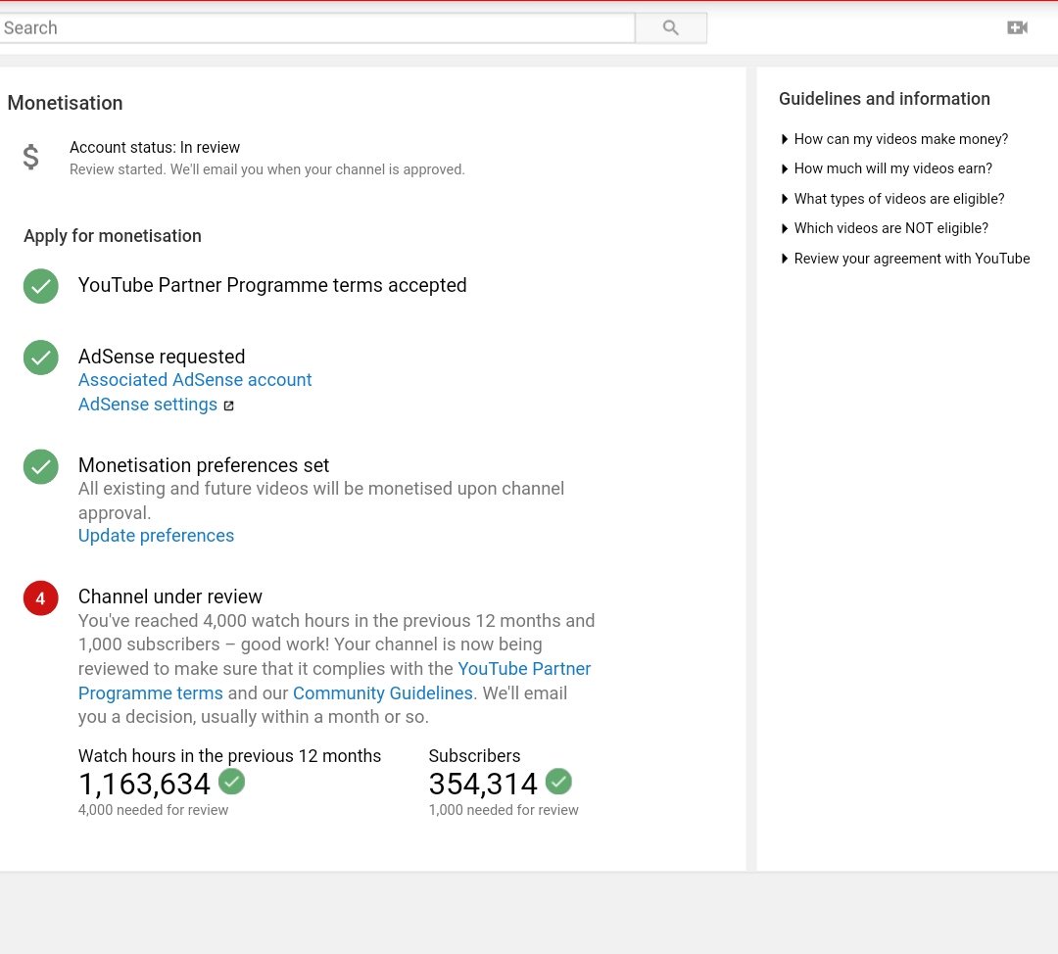Click the 'Monetisation' page heading
The image size is (1058, 954).
coord(65,103)
